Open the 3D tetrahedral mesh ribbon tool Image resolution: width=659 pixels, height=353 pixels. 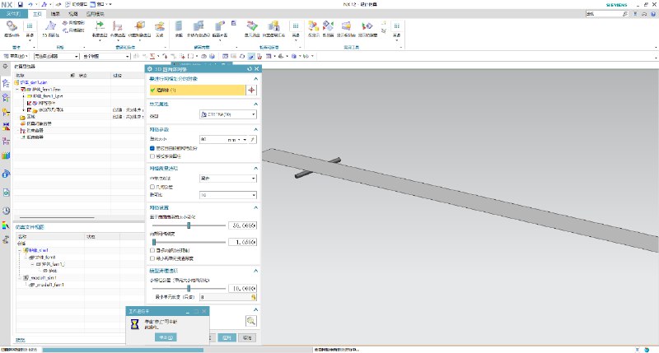point(50,29)
